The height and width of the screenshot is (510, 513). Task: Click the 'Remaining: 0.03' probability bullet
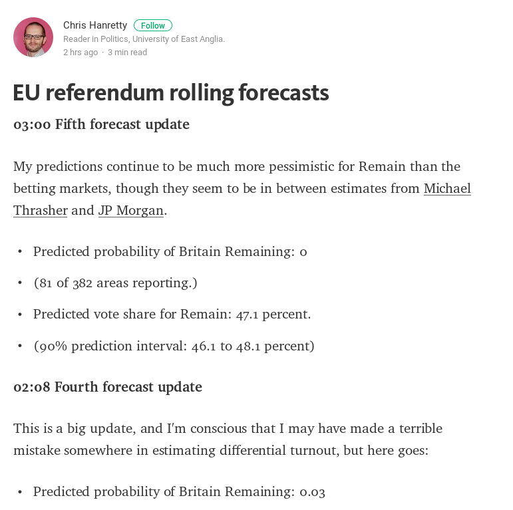click(x=179, y=491)
